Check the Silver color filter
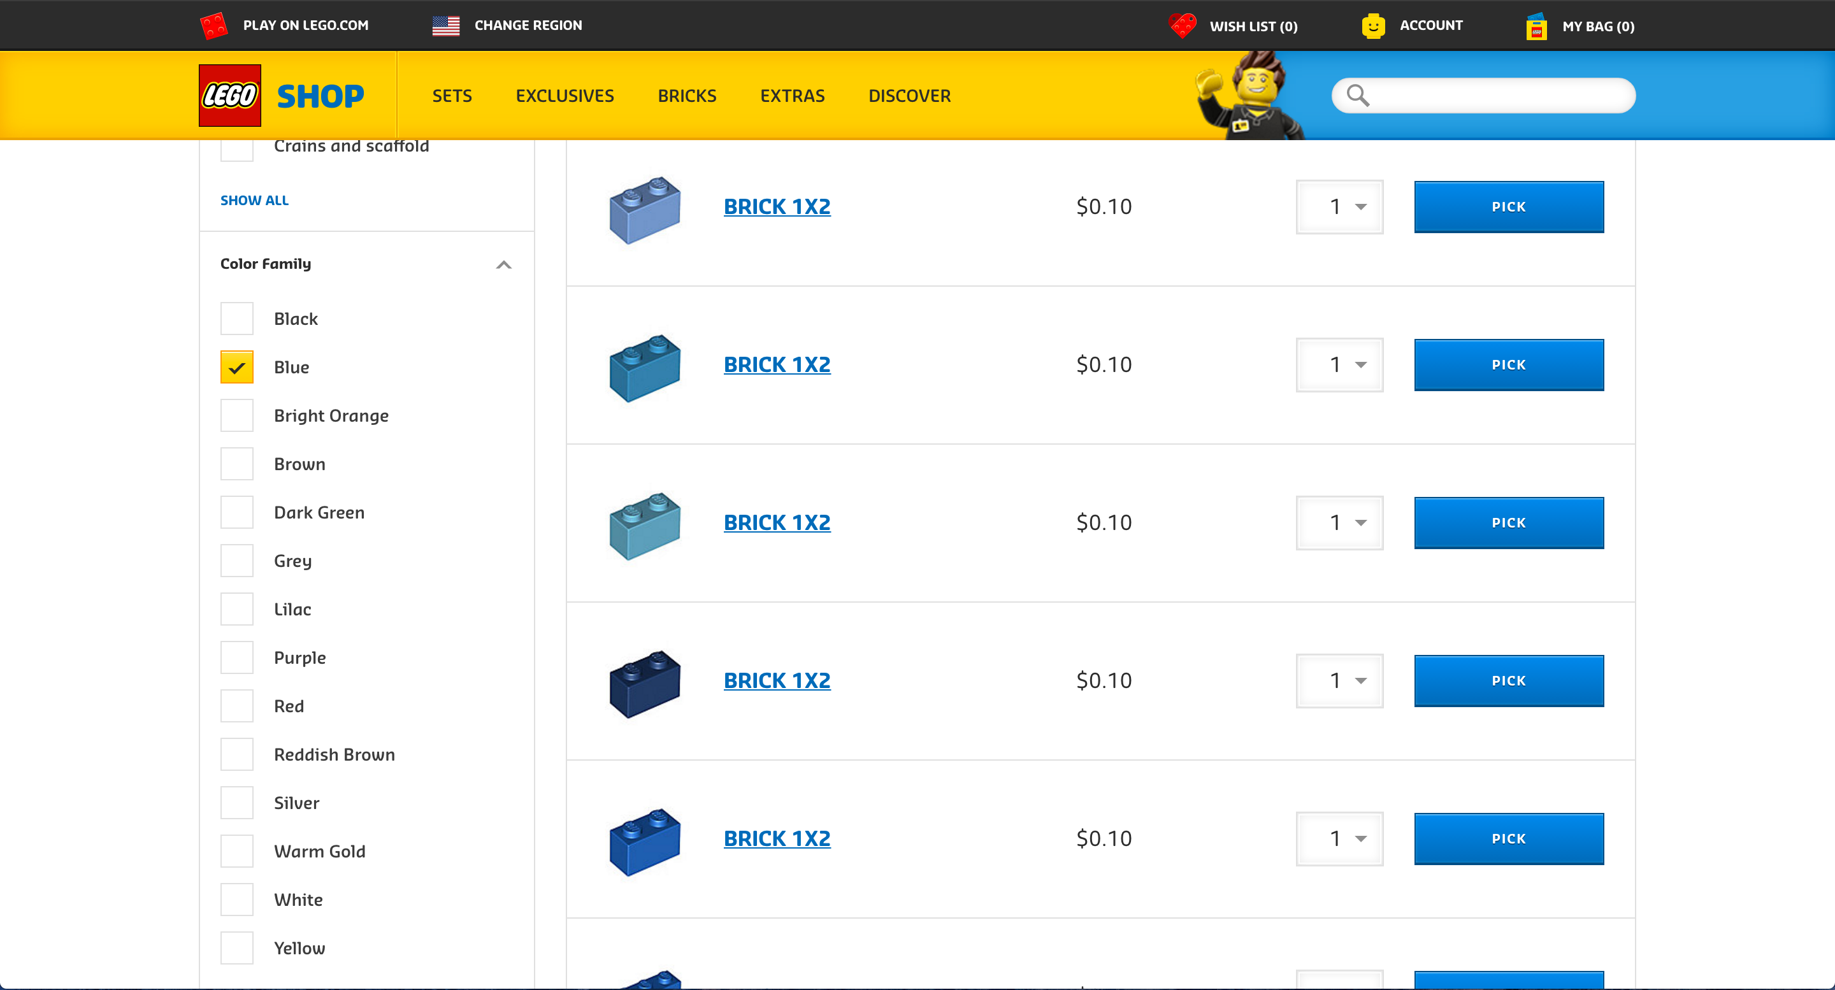This screenshot has height=990, width=1835. tap(236, 803)
